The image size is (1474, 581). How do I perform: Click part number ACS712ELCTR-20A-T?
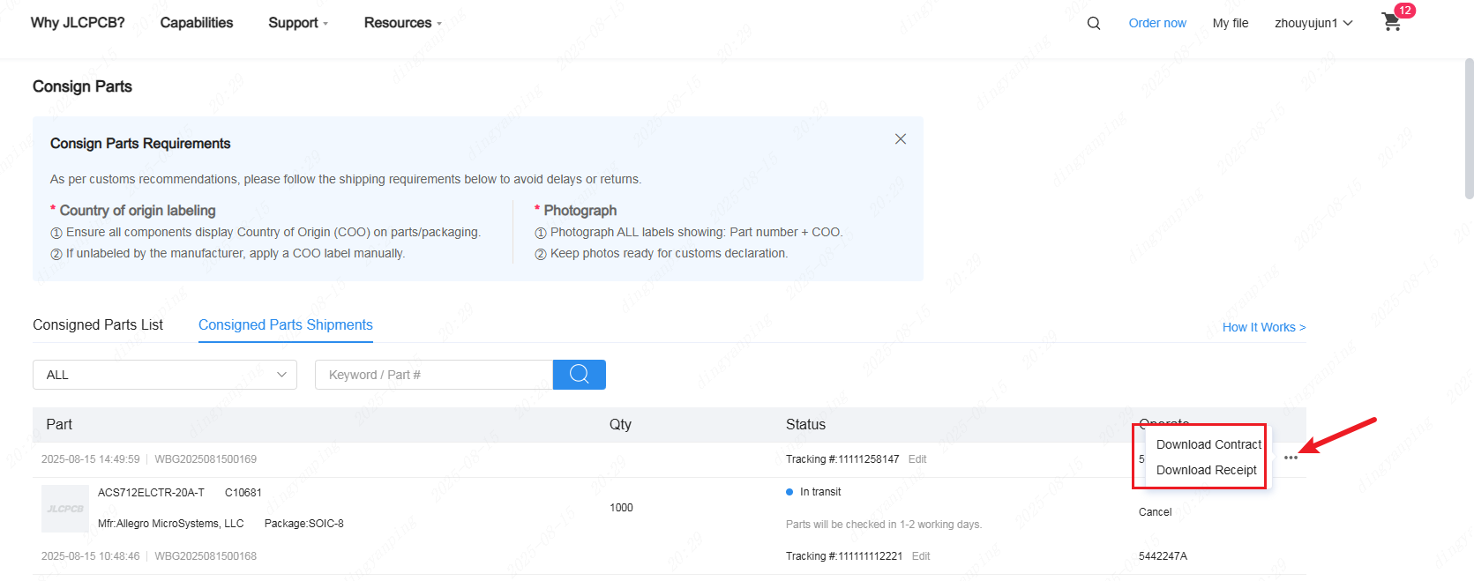(151, 493)
